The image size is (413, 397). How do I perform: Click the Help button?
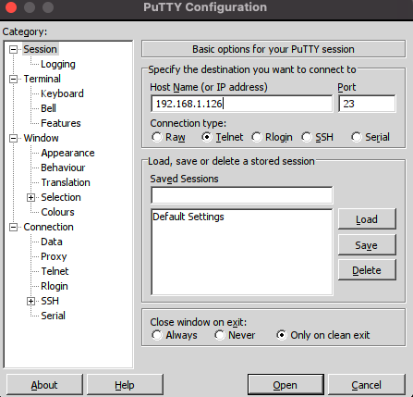(125, 385)
